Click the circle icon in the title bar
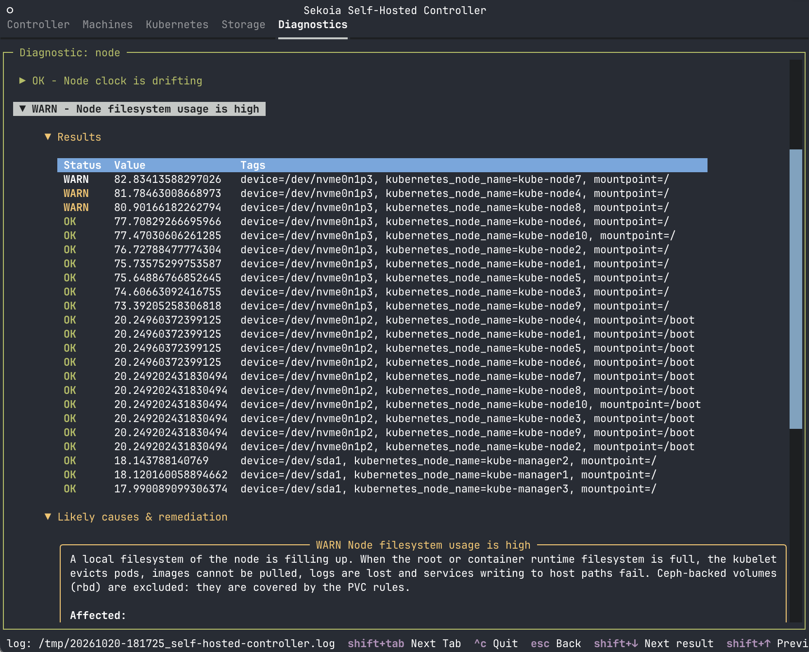Screen dimensions: 809x652 10,10
